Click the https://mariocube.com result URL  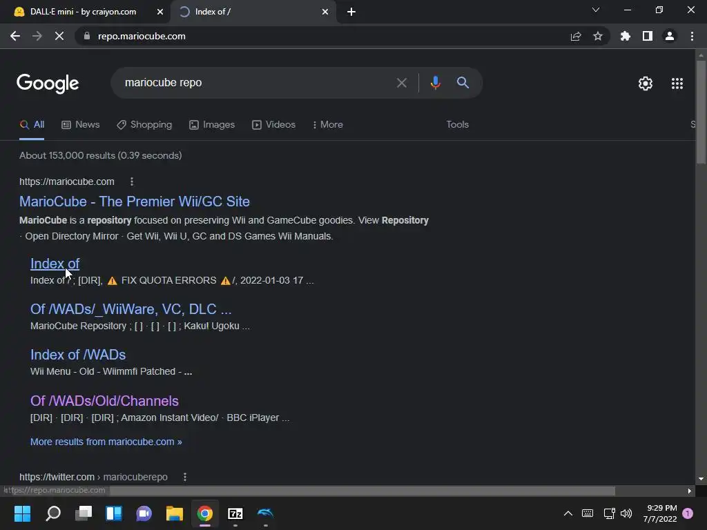(67, 181)
